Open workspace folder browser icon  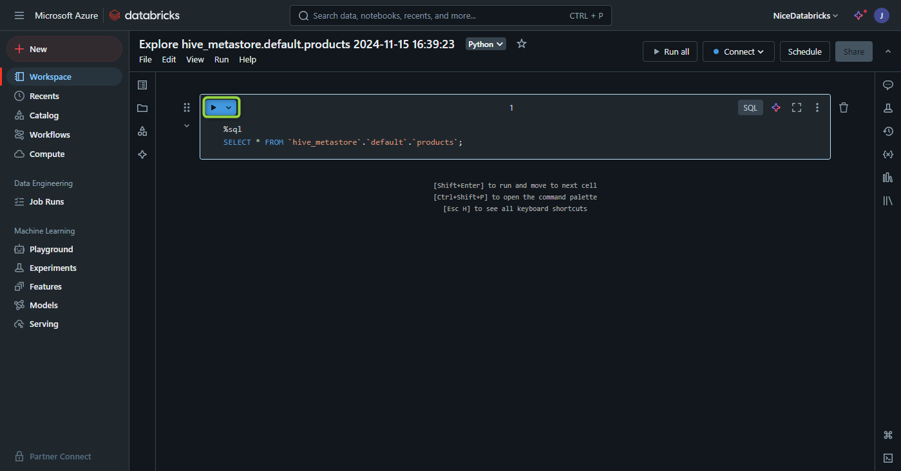click(142, 108)
